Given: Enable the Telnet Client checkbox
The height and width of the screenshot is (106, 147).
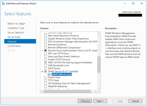Looking at the screenshot, I should click(45, 78).
